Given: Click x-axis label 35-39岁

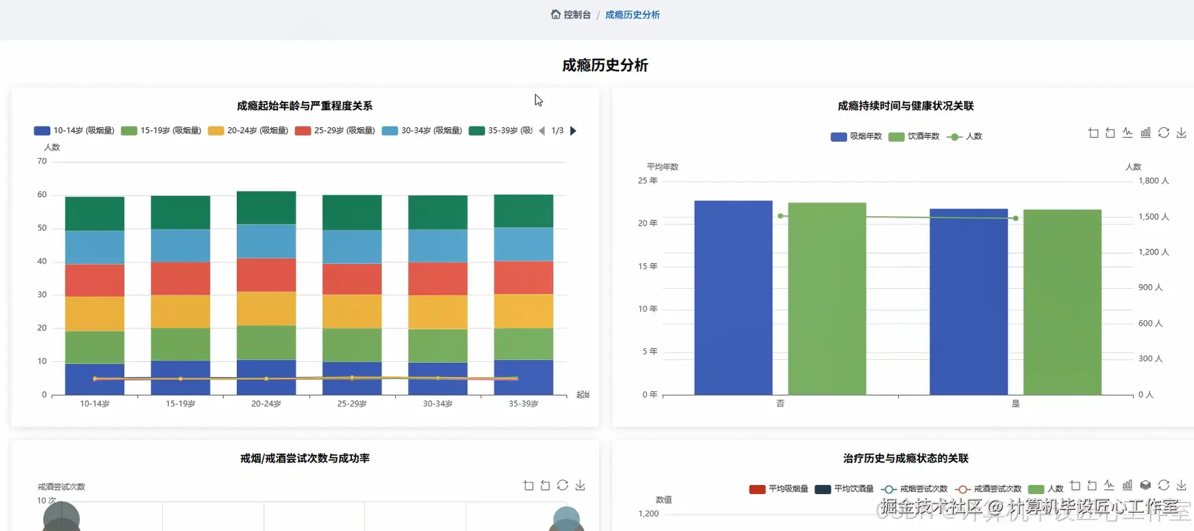Looking at the screenshot, I should 524,404.
